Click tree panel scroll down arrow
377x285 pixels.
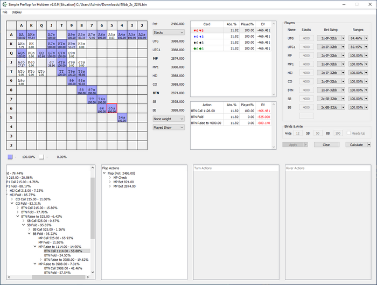click(x=93, y=273)
